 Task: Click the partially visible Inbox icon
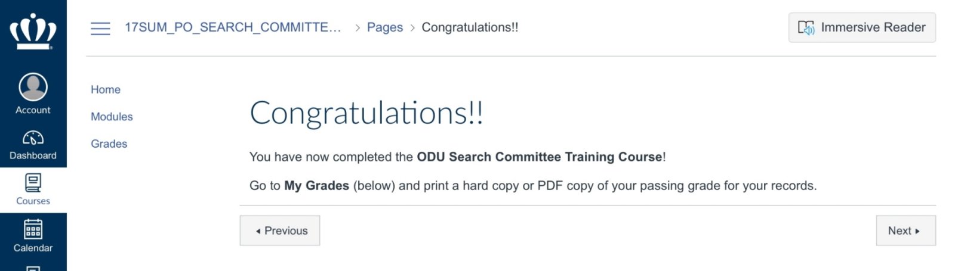[33, 268]
